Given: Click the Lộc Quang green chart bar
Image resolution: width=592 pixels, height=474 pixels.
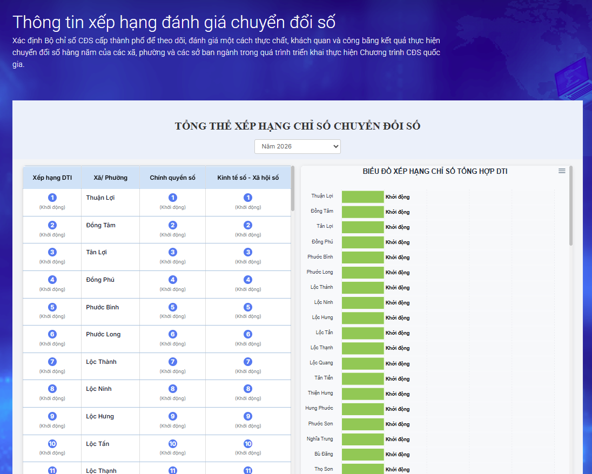Looking at the screenshot, I should 363,363.
